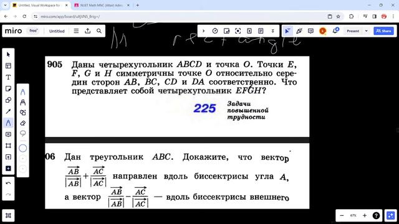399x224 pixels.
Task: Open a new browser tab
Action: pyautogui.click(x=137, y=5)
